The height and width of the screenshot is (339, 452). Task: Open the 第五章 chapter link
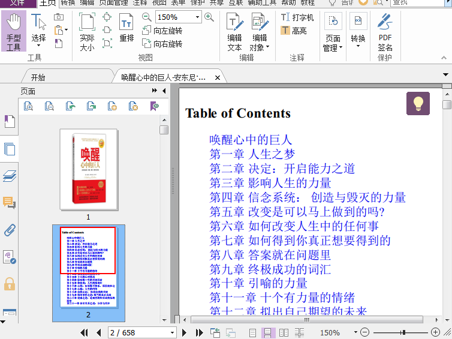[297, 212]
